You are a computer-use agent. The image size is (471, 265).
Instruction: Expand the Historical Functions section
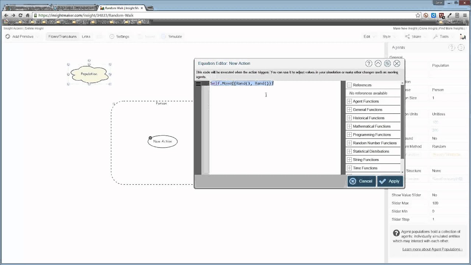[350, 118]
